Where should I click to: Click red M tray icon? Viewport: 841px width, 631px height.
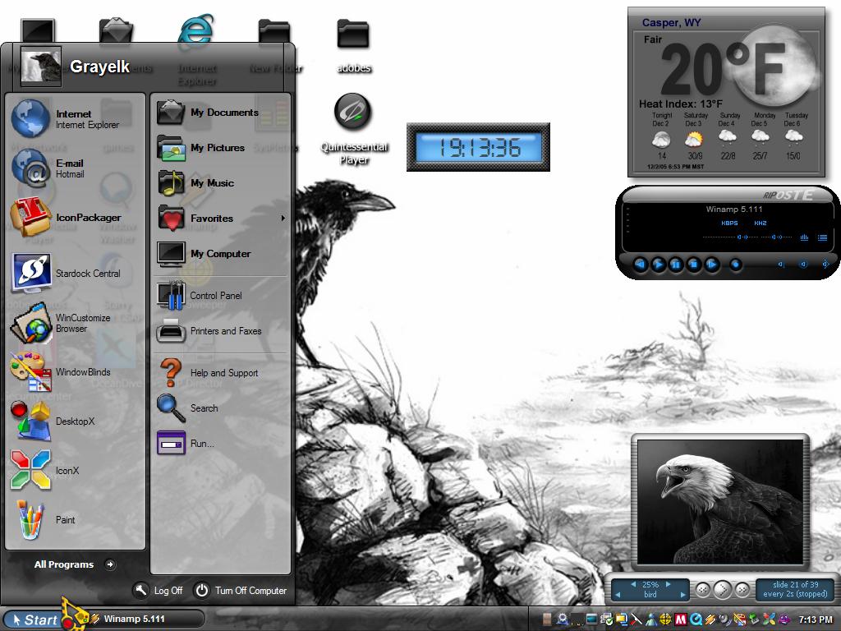[x=681, y=619]
